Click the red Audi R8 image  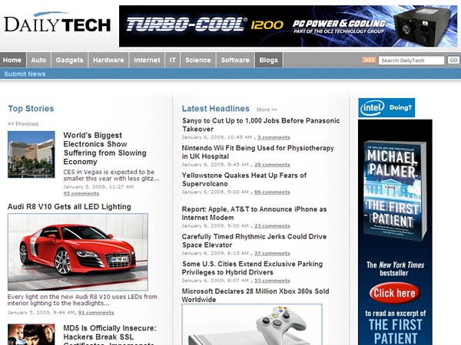pos(78,252)
